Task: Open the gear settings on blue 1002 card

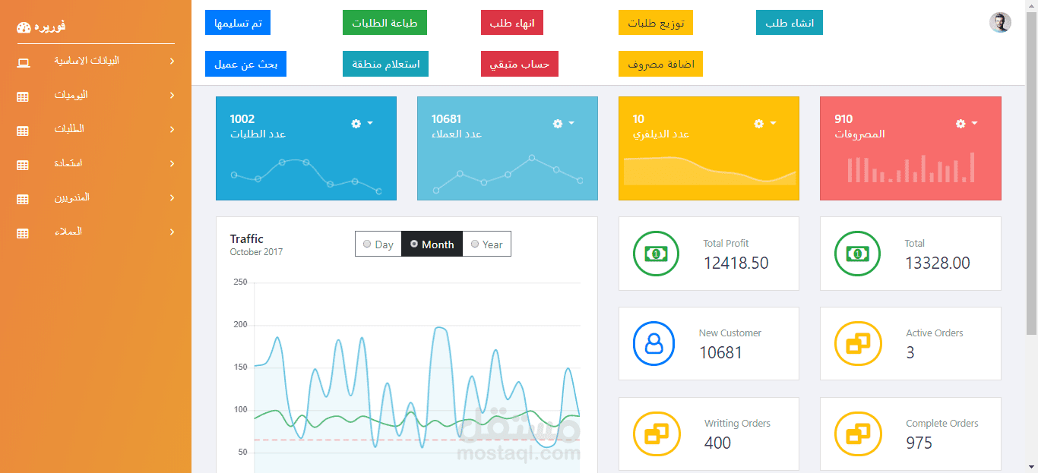Action: [x=356, y=123]
